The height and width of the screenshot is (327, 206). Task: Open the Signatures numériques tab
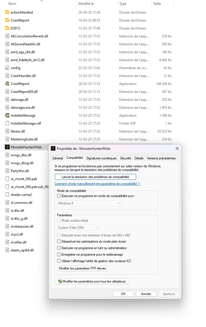pos(101,158)
